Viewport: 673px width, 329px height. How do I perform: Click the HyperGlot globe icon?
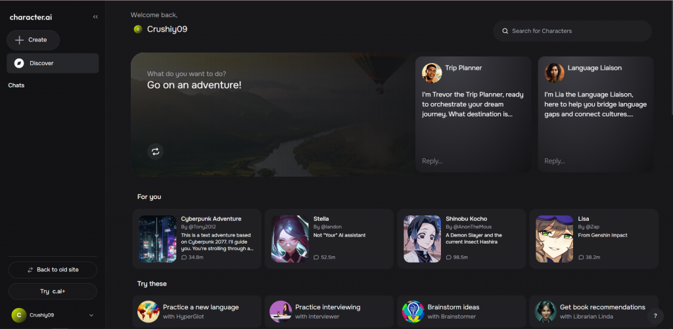point(148,311)
